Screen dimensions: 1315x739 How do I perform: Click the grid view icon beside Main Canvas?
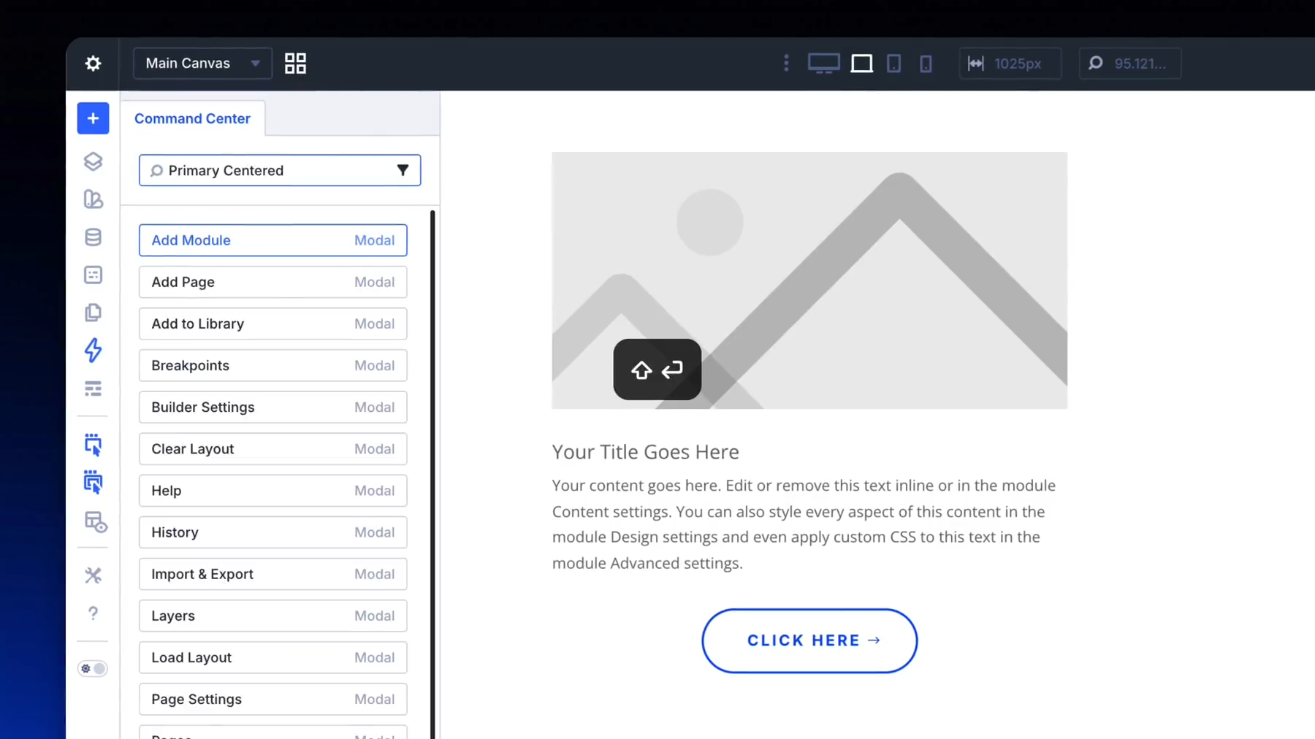pyautogui.click(x=295, y=64)
